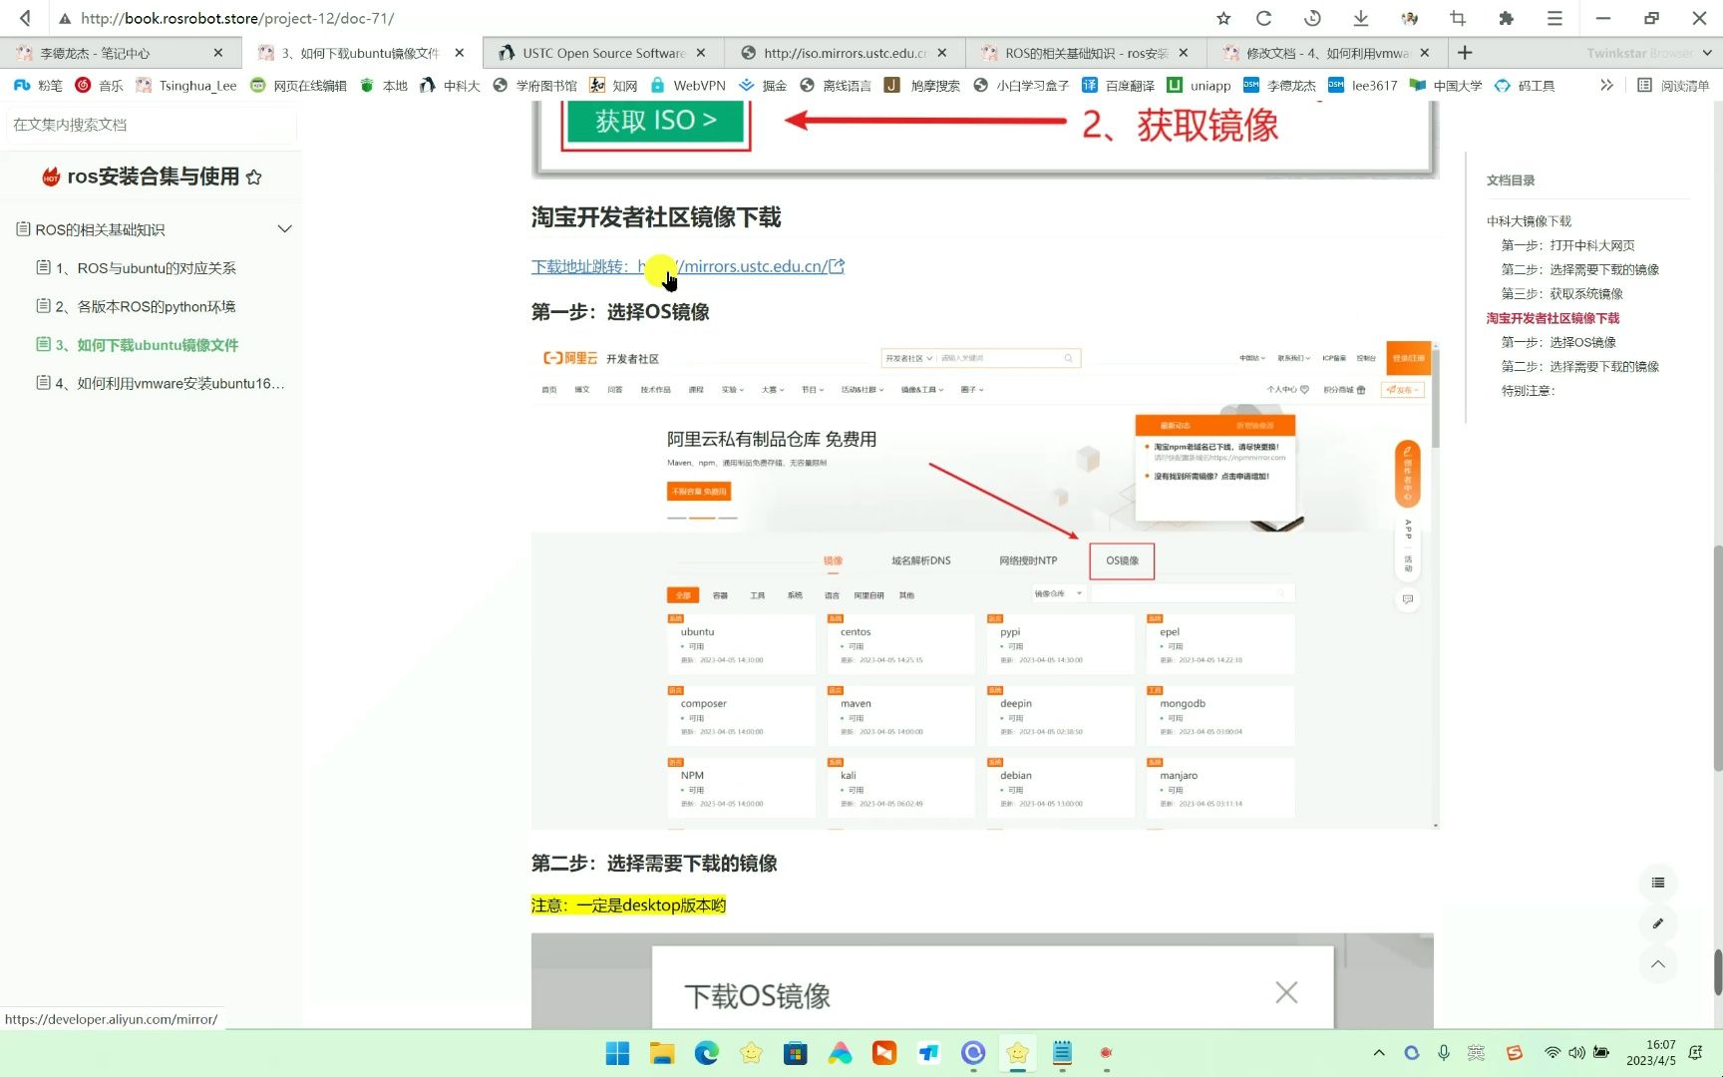Open browsing history clock icon

pos(1312,18)
